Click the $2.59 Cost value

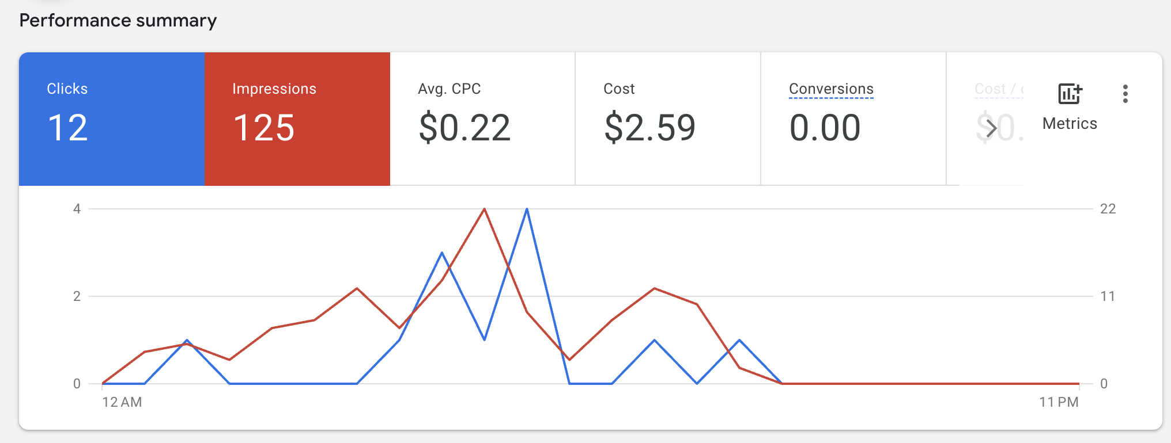(x=649, y=128)
